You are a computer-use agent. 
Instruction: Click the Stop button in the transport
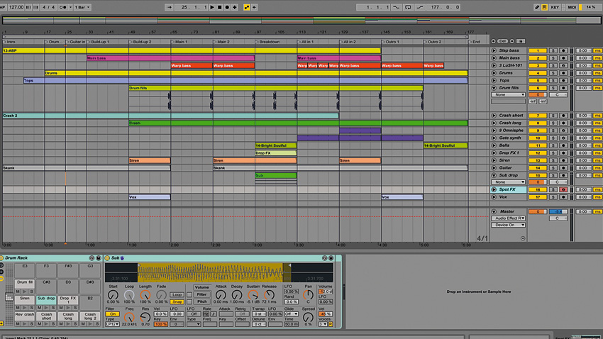point(220,7)
